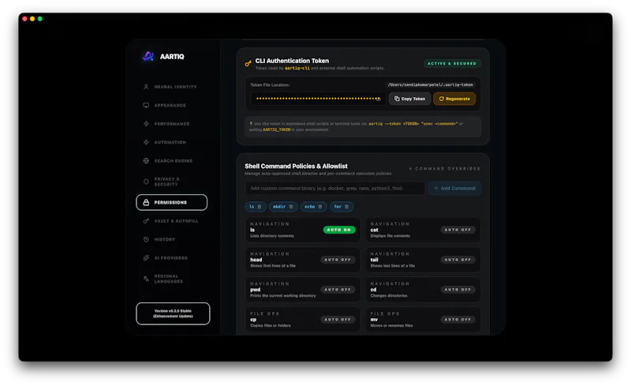This screenshot has width=631, height=386.
Task: Delete the for chip using trash icon
Action: coord(346,207)
